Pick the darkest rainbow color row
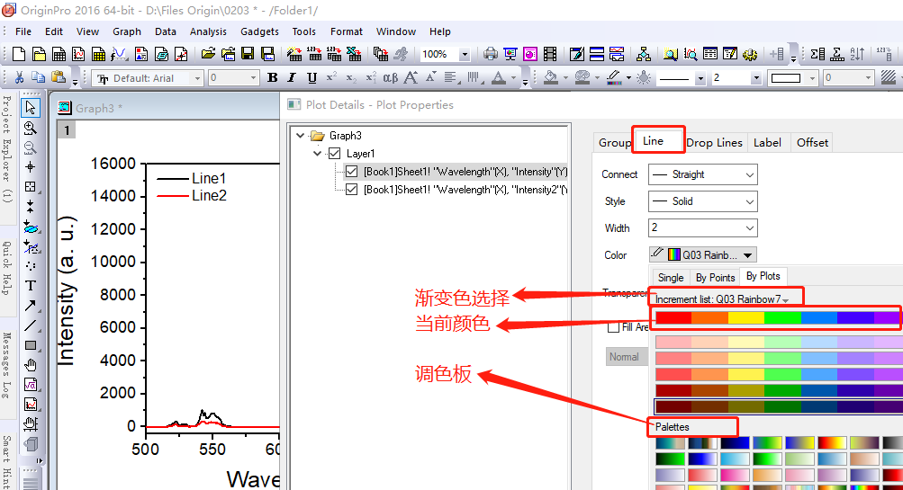 [x=779, y=406]
